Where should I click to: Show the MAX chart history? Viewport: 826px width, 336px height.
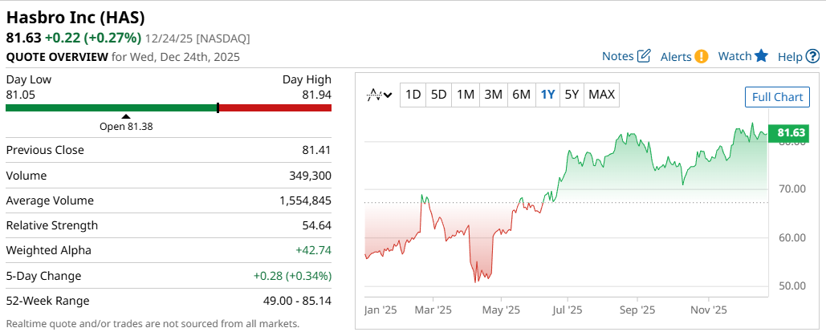point(601,95)
